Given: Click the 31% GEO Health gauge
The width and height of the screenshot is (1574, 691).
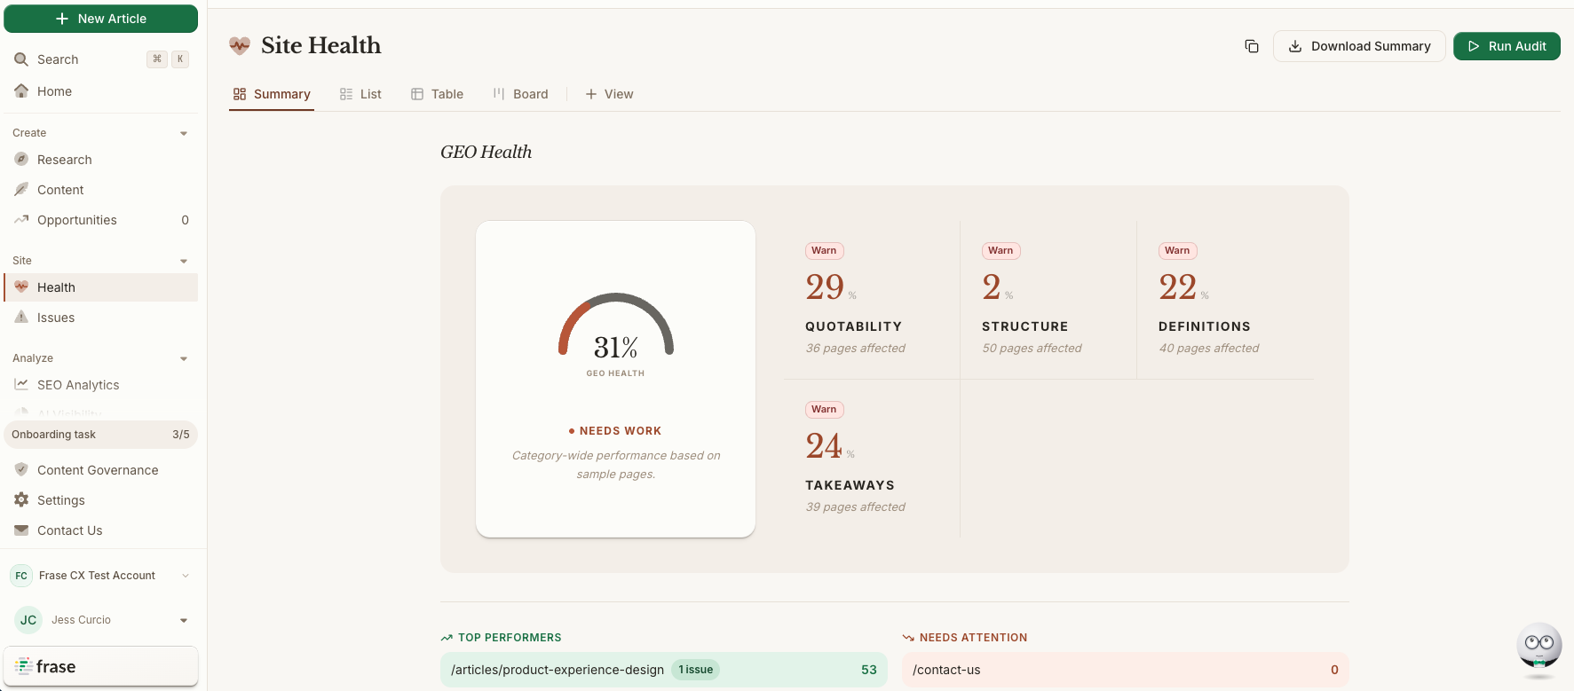Looking at the screenshot, I should point(615,333).
